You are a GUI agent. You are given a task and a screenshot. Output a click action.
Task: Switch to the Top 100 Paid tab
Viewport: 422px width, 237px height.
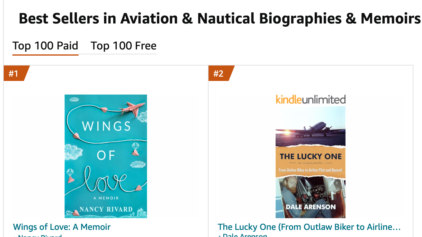point(45,46)
